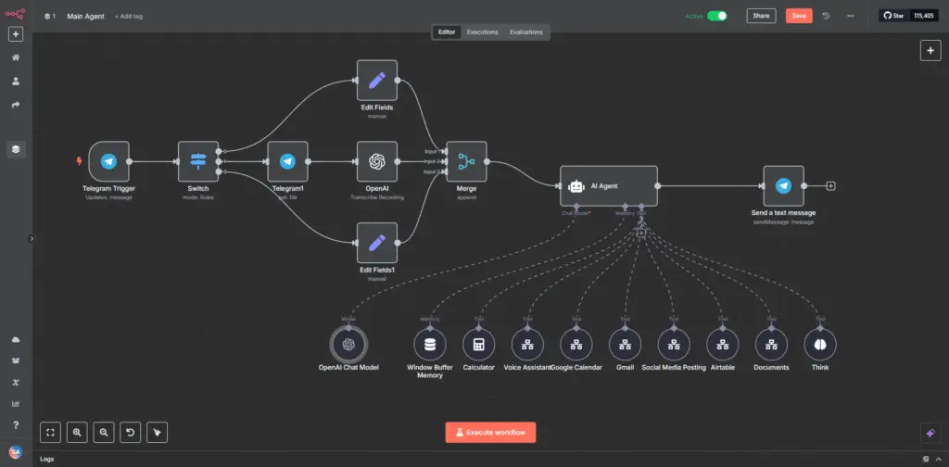949x467 pixels.
Task: Open the AI assistant sparkle button
Action: 930,433
